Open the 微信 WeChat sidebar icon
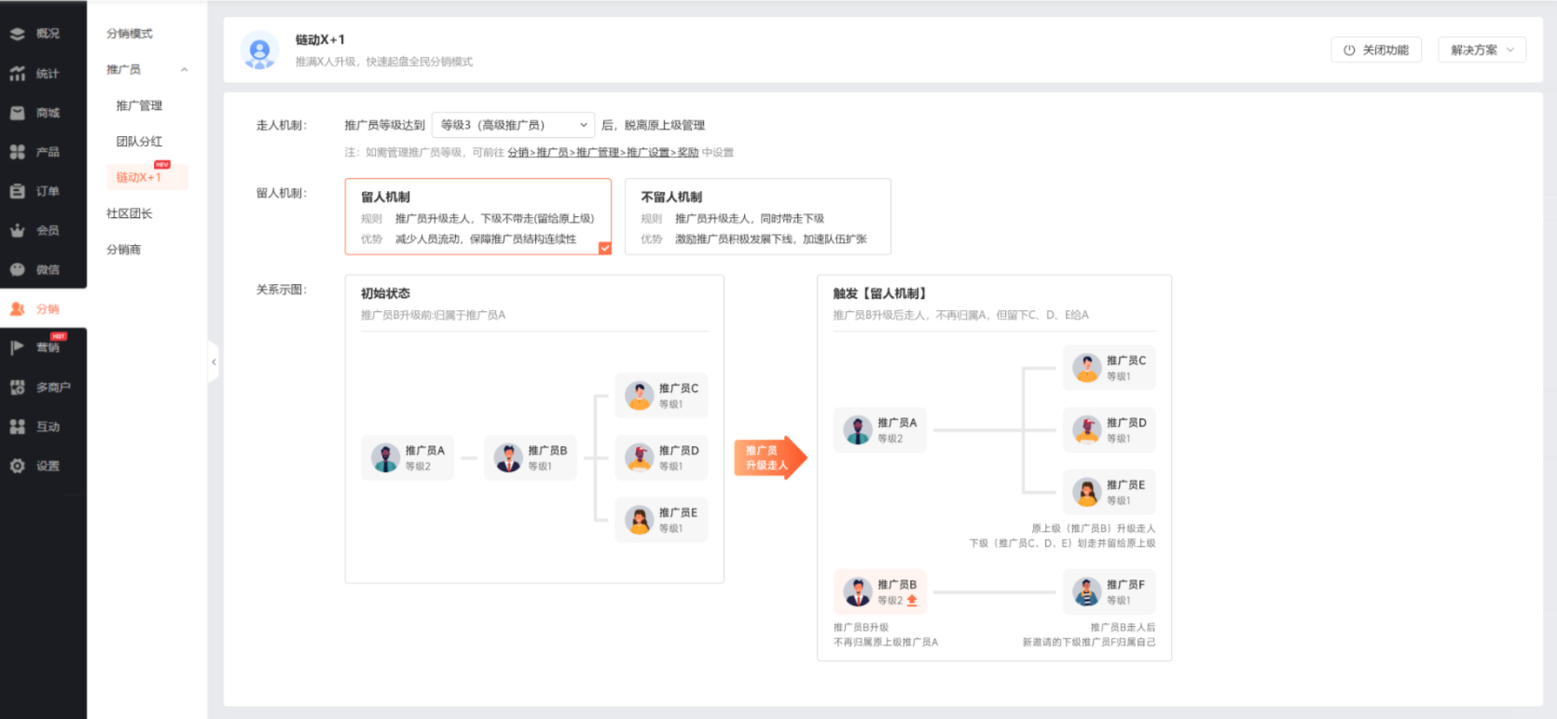Image resolution: width=1557 pixels, height=719 pixels. [x=18, y=269]
